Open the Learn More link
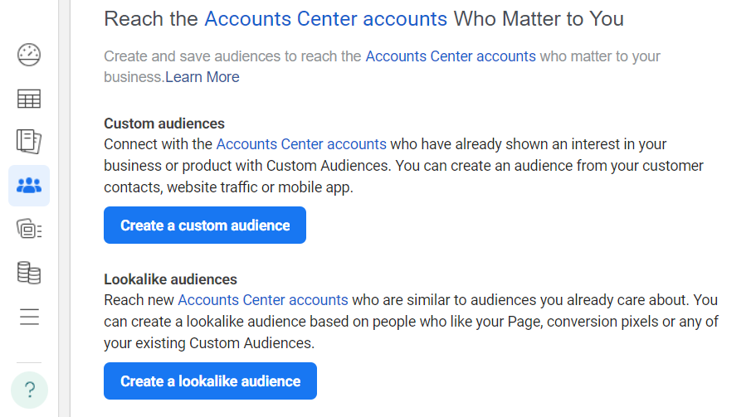 [x=202, y=77]
